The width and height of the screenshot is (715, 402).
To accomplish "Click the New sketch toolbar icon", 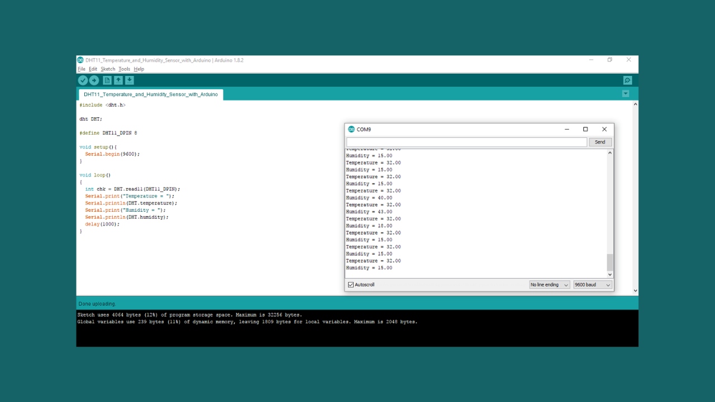I will 107,80.
